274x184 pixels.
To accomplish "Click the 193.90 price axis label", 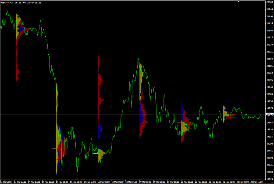I will click(x=270, y=158).
